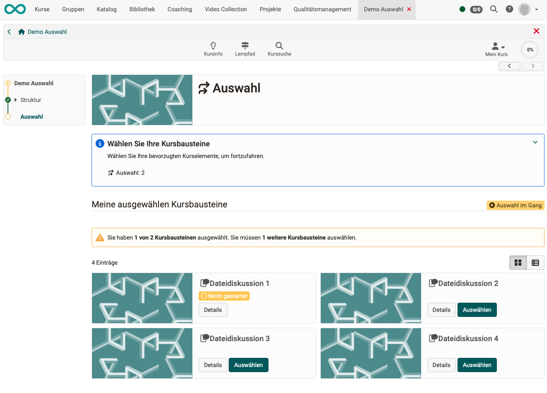The image size is (547, 393).
Task: Collapse the Wählen Sie Ihre Kursbausteine panel
Action: (535, 143)
